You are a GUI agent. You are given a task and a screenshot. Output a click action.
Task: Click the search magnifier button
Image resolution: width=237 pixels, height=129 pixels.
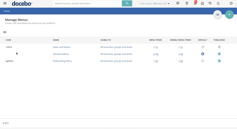pyautogui.click(x=127, y=3)
